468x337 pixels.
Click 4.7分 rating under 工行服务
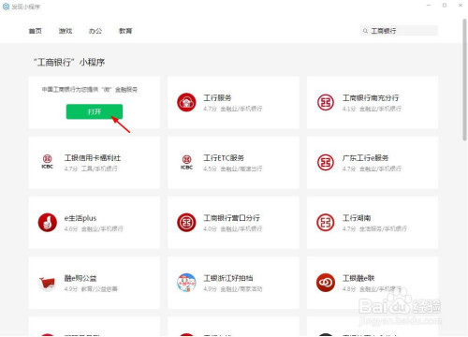(210, 109)
